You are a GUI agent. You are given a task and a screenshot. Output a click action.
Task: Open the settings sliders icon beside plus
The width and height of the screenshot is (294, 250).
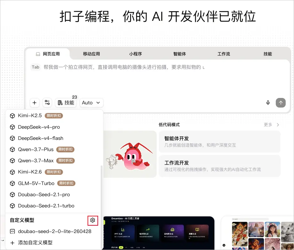click(47, 103)
